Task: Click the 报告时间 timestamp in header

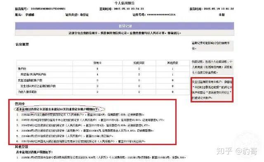Action: pos(219,9)
